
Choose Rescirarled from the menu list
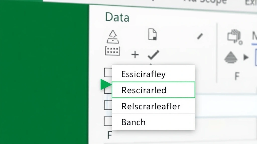click(x=144, y=90)
